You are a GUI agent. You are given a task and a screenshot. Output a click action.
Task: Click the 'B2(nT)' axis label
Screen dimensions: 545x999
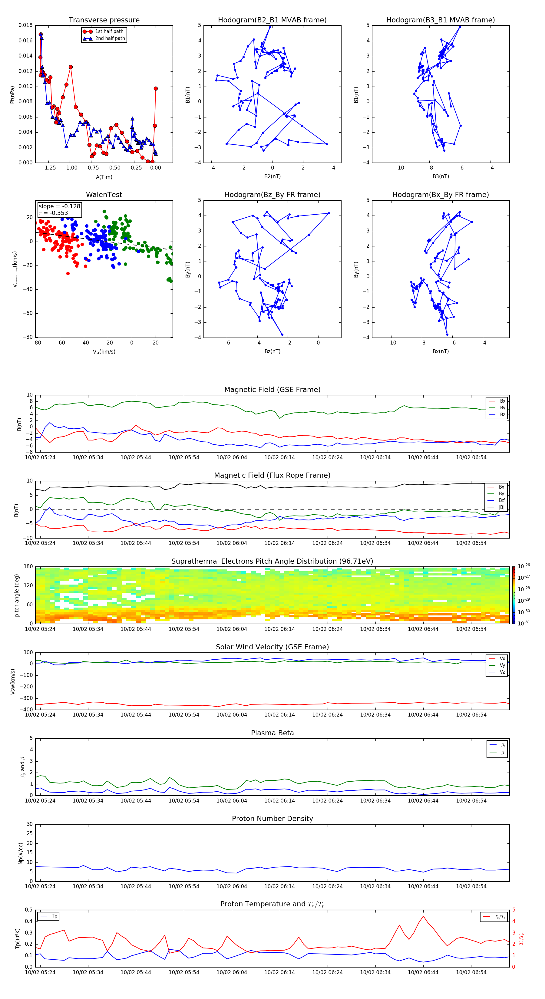[272, 176]
